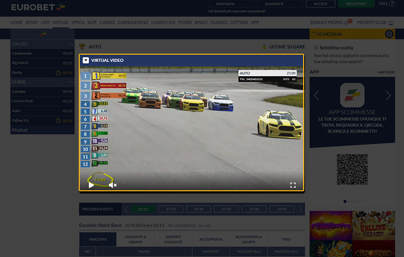Open the 'vedi tutte' apps link
The image size is (404, 257).
(x=386, y=72)
